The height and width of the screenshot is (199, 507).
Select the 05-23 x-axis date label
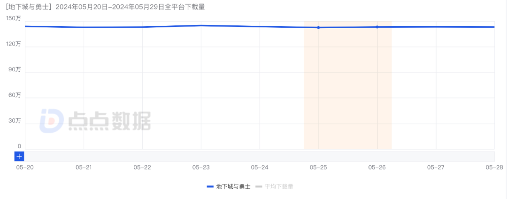tap(201, 167)
